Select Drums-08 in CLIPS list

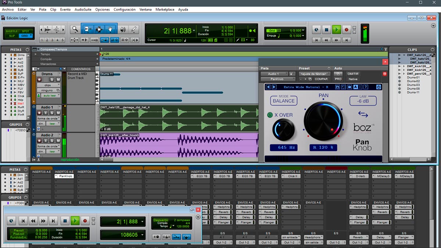[x=413, y=89]
